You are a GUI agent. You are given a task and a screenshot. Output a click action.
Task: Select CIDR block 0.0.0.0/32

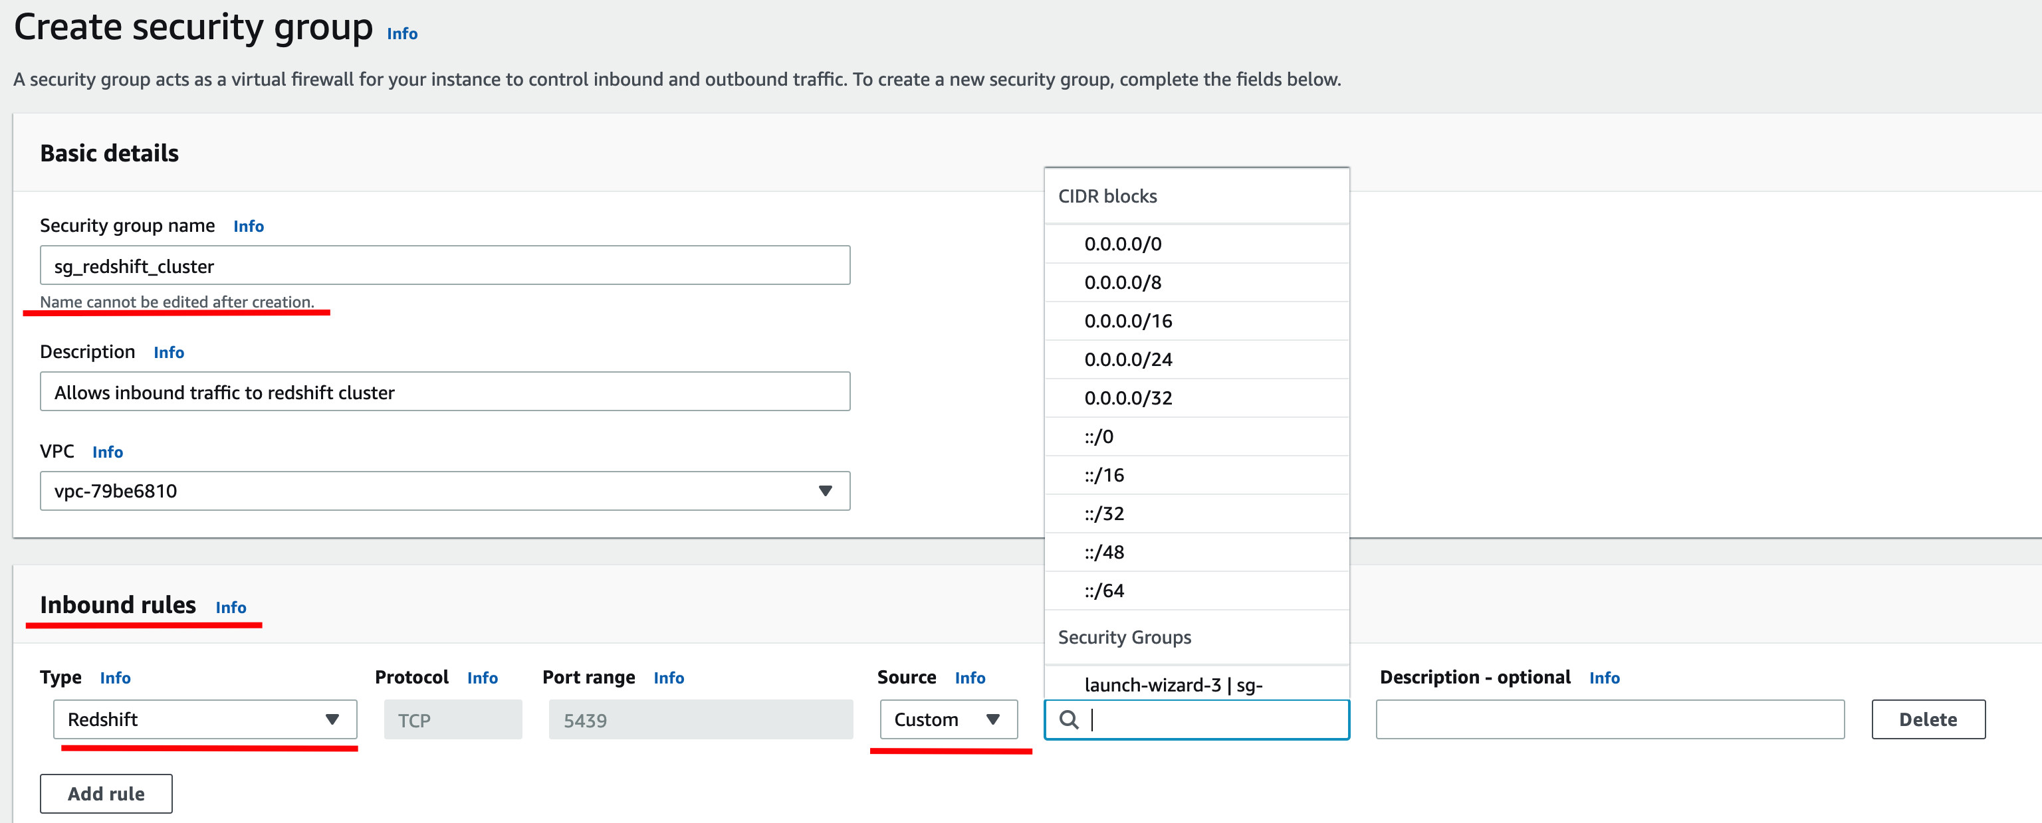coord(1196,399)
